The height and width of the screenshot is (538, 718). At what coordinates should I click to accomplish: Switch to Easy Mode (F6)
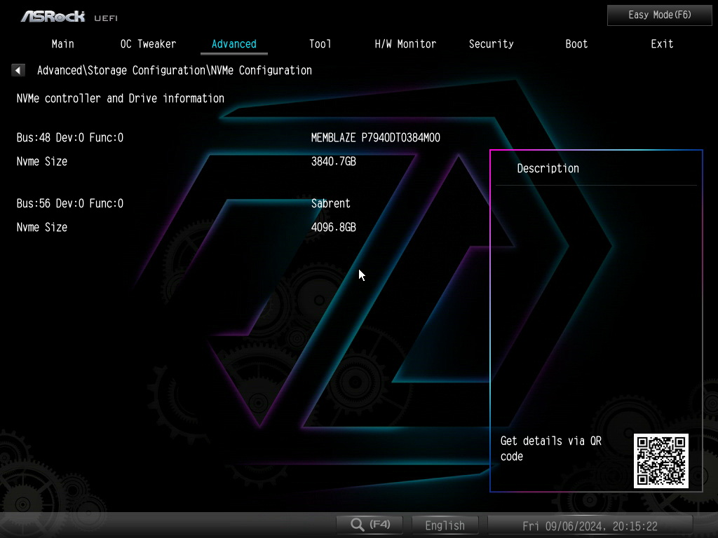659,15
